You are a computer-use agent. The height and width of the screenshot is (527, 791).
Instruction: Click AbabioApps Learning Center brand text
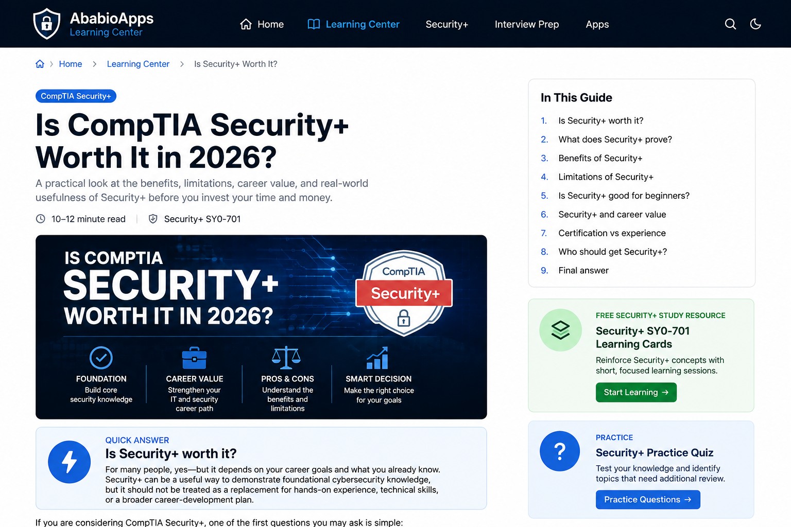(x=111, y=24)
